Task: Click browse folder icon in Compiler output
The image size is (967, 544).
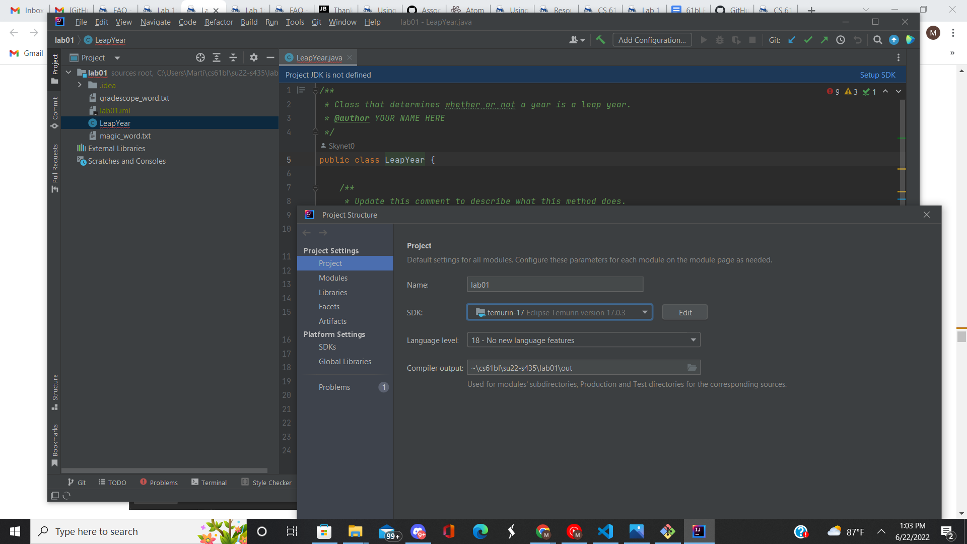Action: [692, 368]
